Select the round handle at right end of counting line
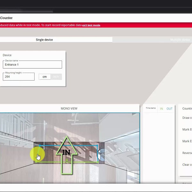Image resolution: width=192 pixels, height=192 pixels. [102, 155]
